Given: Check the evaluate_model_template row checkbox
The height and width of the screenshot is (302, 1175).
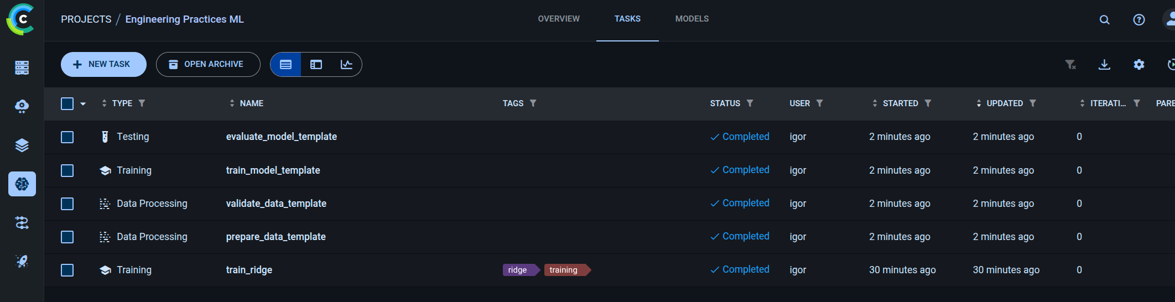Looking at the screenshot, I should coord(67,137).
